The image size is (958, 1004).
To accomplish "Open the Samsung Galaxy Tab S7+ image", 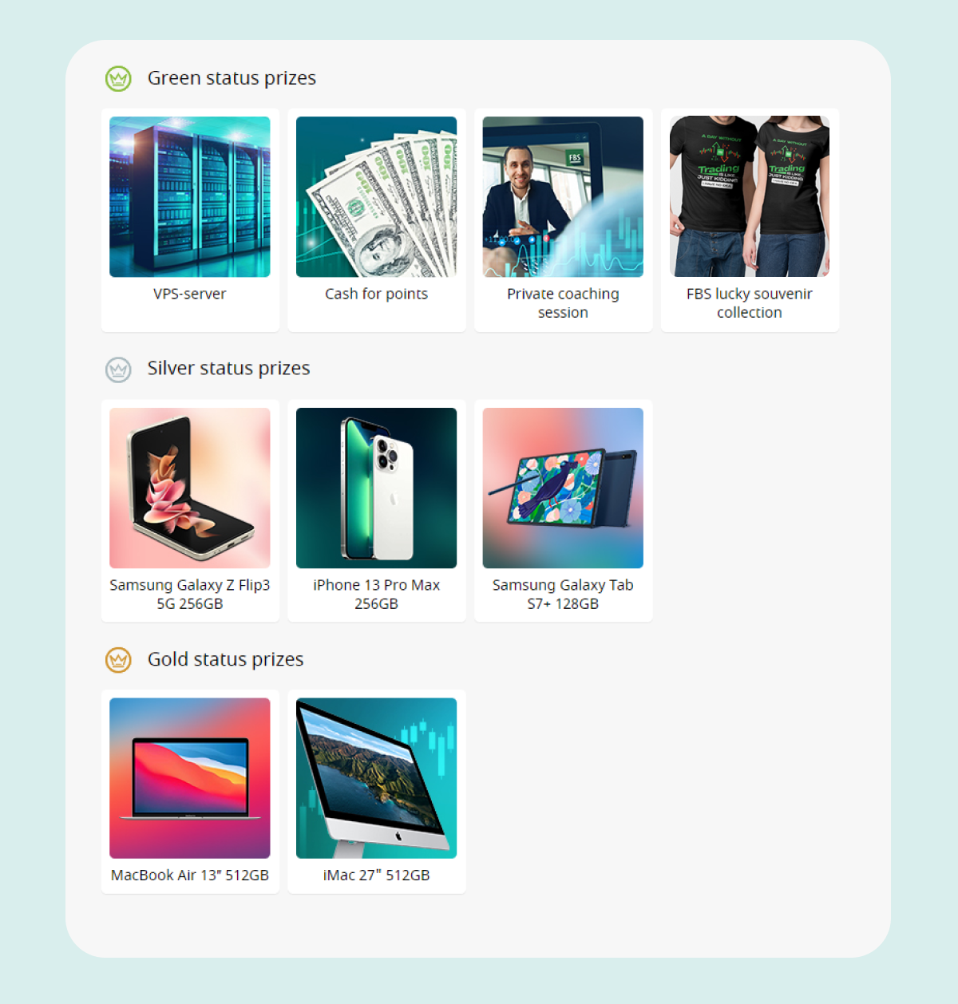I will click(563, 488).
